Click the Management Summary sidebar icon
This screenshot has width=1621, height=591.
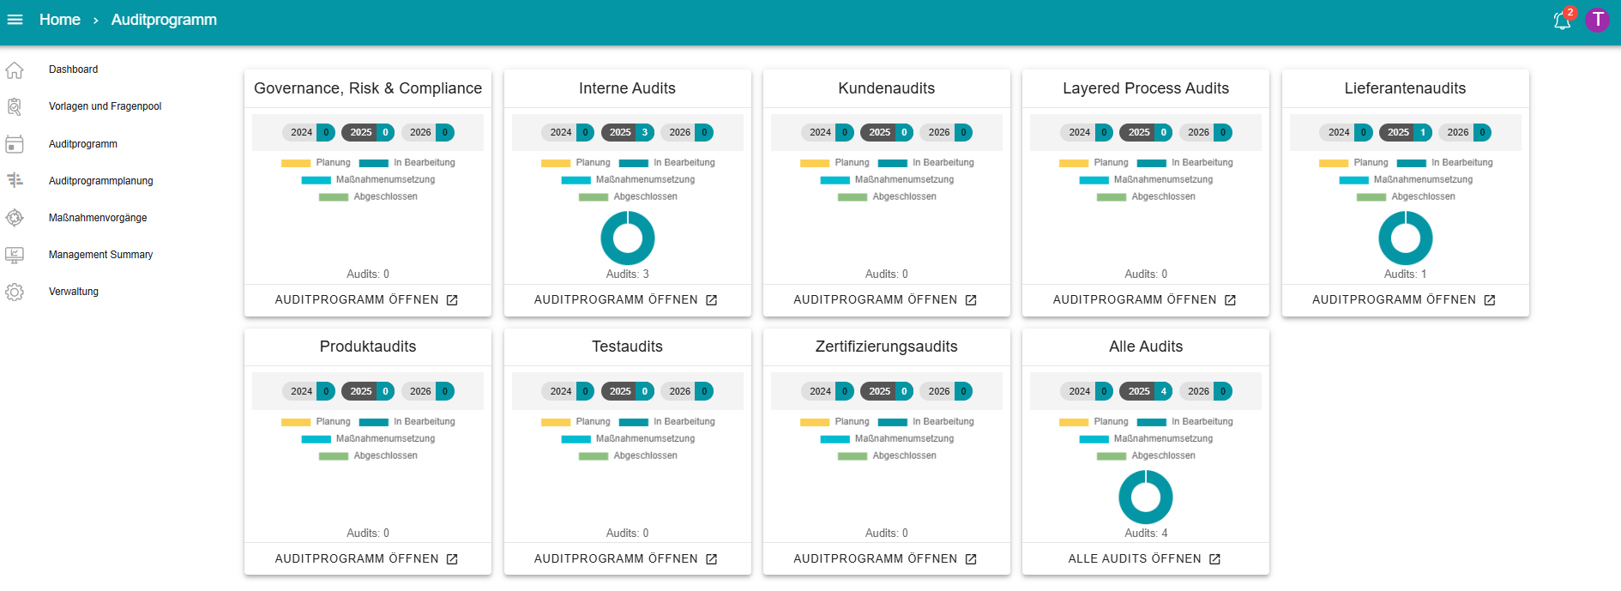point(15,255)
